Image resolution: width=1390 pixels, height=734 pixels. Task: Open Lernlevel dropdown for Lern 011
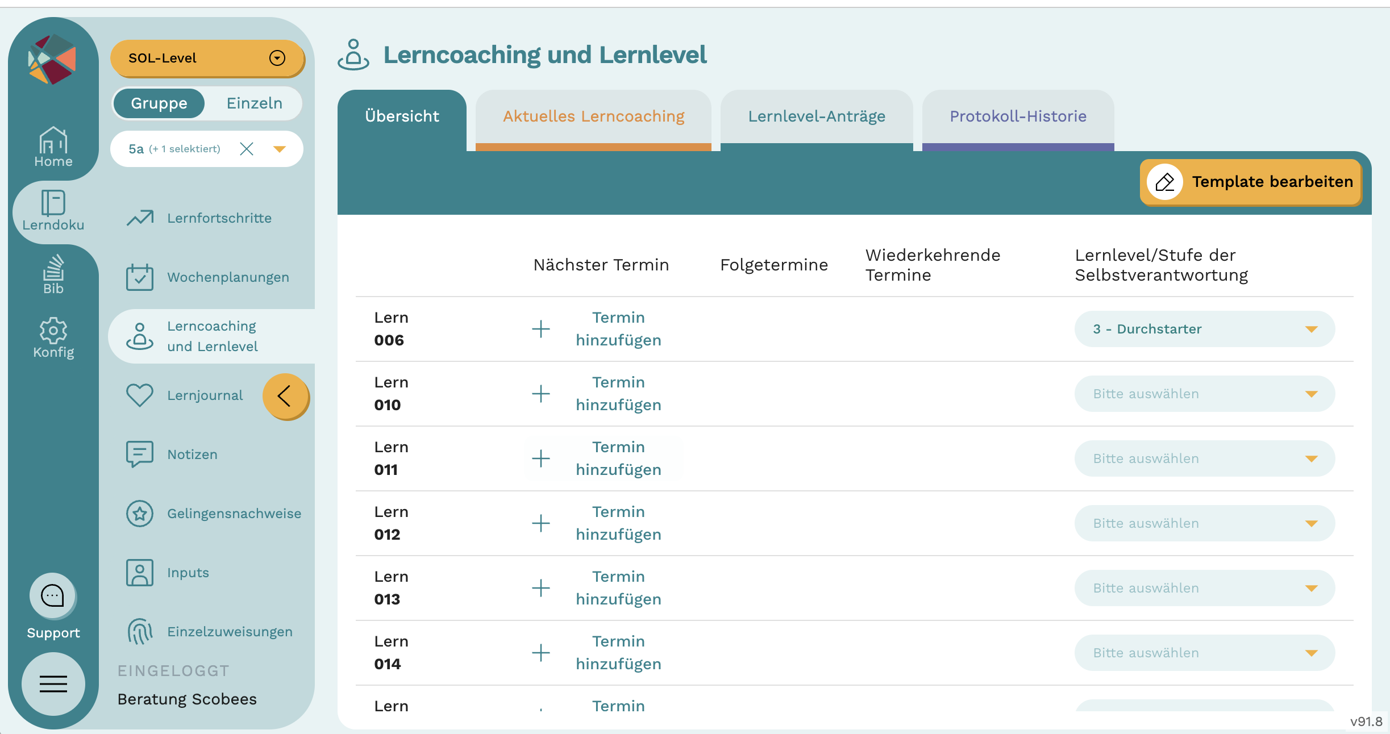[1205, 458]
